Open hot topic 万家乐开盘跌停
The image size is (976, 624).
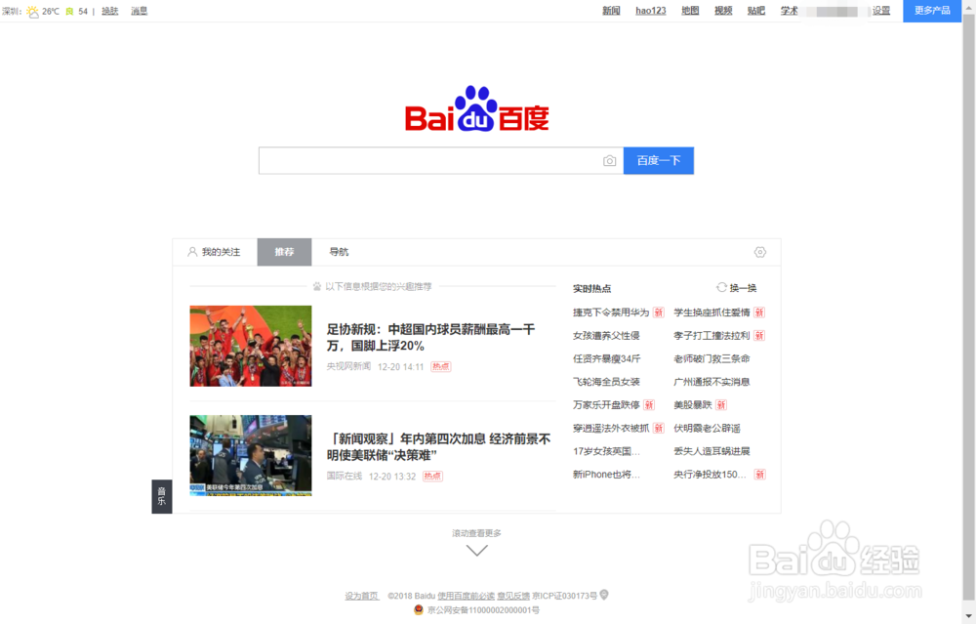606,405
